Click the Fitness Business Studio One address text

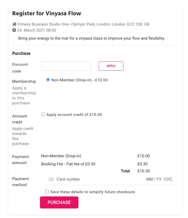tap(83, 24)
